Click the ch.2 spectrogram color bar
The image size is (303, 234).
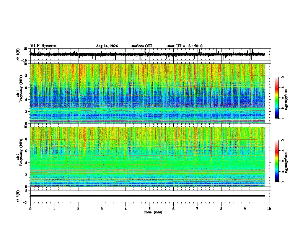pyautogui.click(x=277, y=161)
